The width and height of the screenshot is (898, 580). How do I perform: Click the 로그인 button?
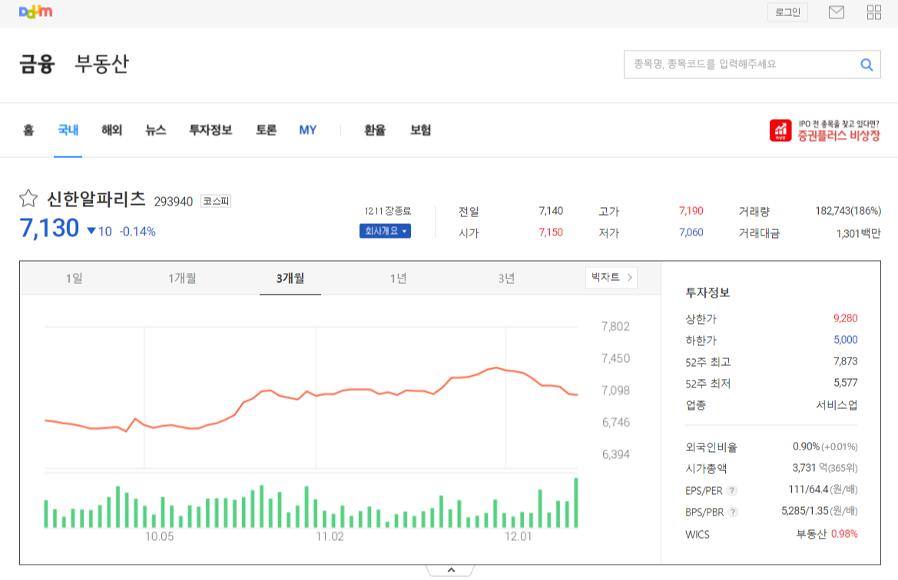point(787,12)
